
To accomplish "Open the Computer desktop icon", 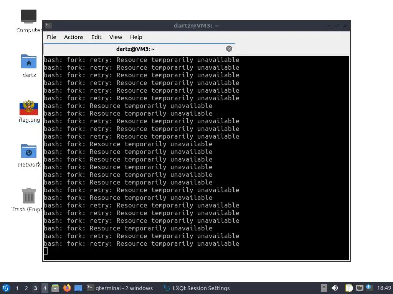I will click(29, 21).
